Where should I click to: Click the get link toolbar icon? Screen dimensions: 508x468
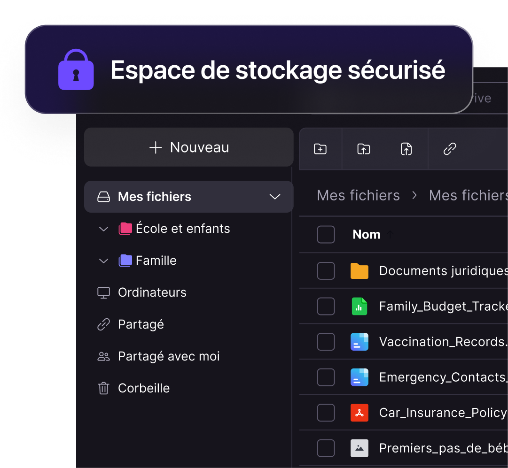coord(450,149)
